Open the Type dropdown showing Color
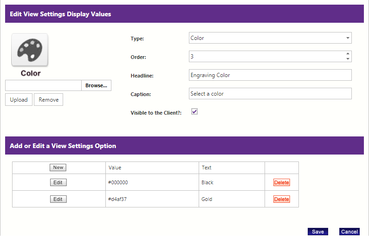The height and width of the screenshot is (239, 369). pos(270,38)
